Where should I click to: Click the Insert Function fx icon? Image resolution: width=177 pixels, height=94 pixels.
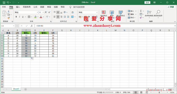pos(32,26)
